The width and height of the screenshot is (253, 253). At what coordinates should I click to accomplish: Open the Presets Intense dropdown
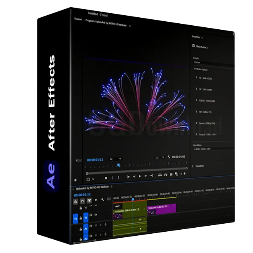coord(214,63)
